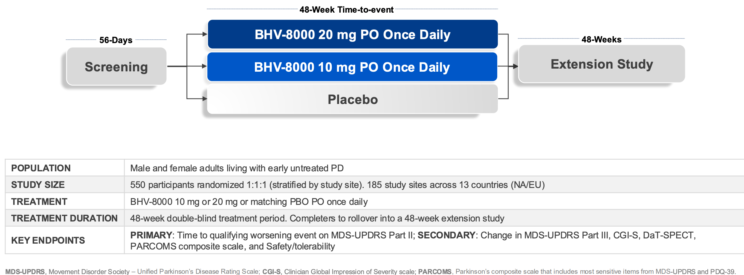Select the TREATMENT DURATION row header
The height and width of the screenshot is (275, 744).
[x=64, y=218]
